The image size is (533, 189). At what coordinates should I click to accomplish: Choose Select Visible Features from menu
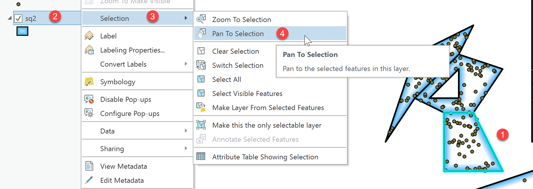pyautogui.click(x=247, y=93)
